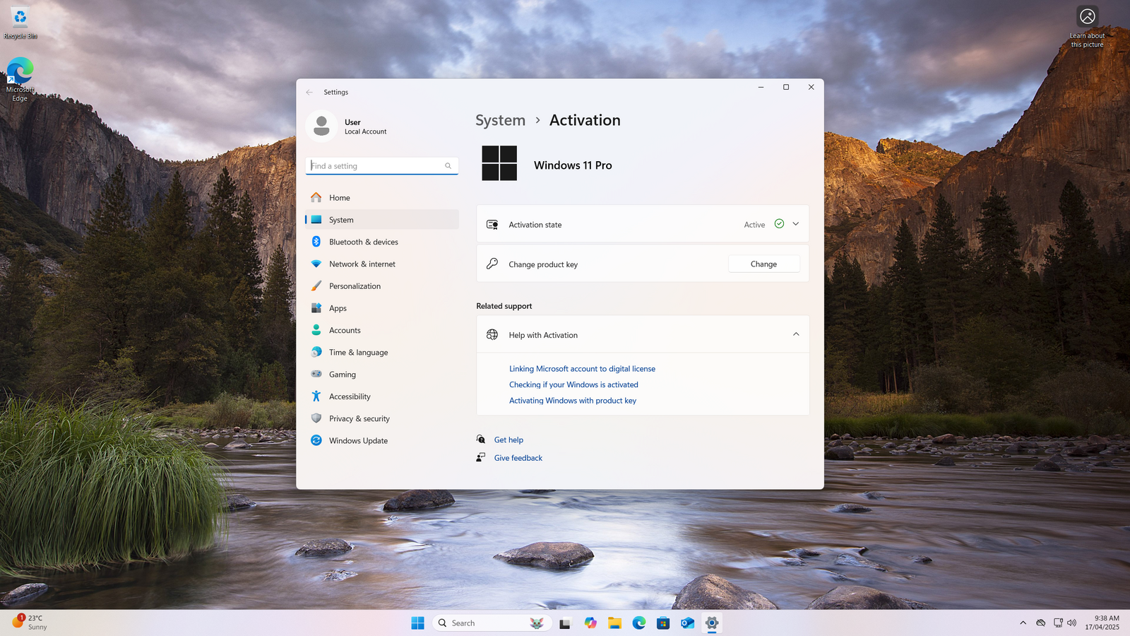Click the Accounts person icon
The image size is (1130, 636).
click(316, 330)
